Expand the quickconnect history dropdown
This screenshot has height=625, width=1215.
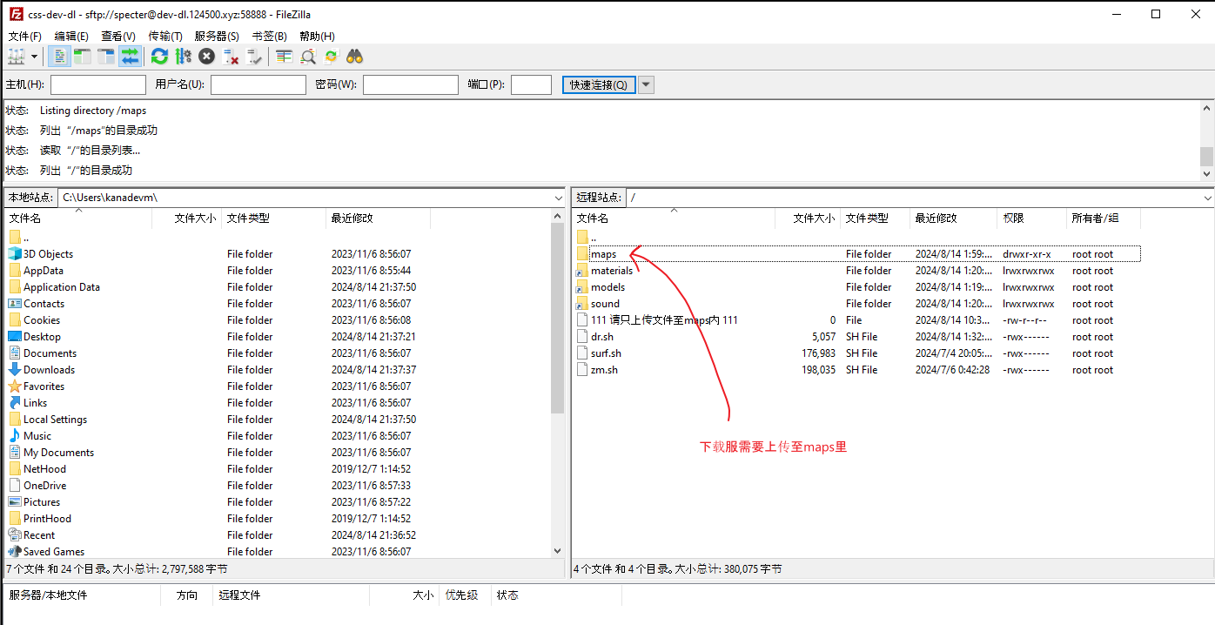tap(647, 85)
